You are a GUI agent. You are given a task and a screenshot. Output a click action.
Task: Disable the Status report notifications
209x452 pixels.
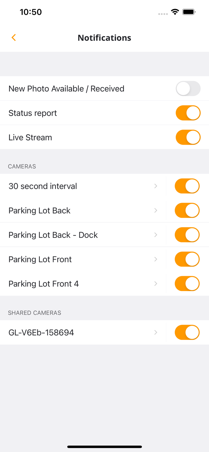(188, 113)
